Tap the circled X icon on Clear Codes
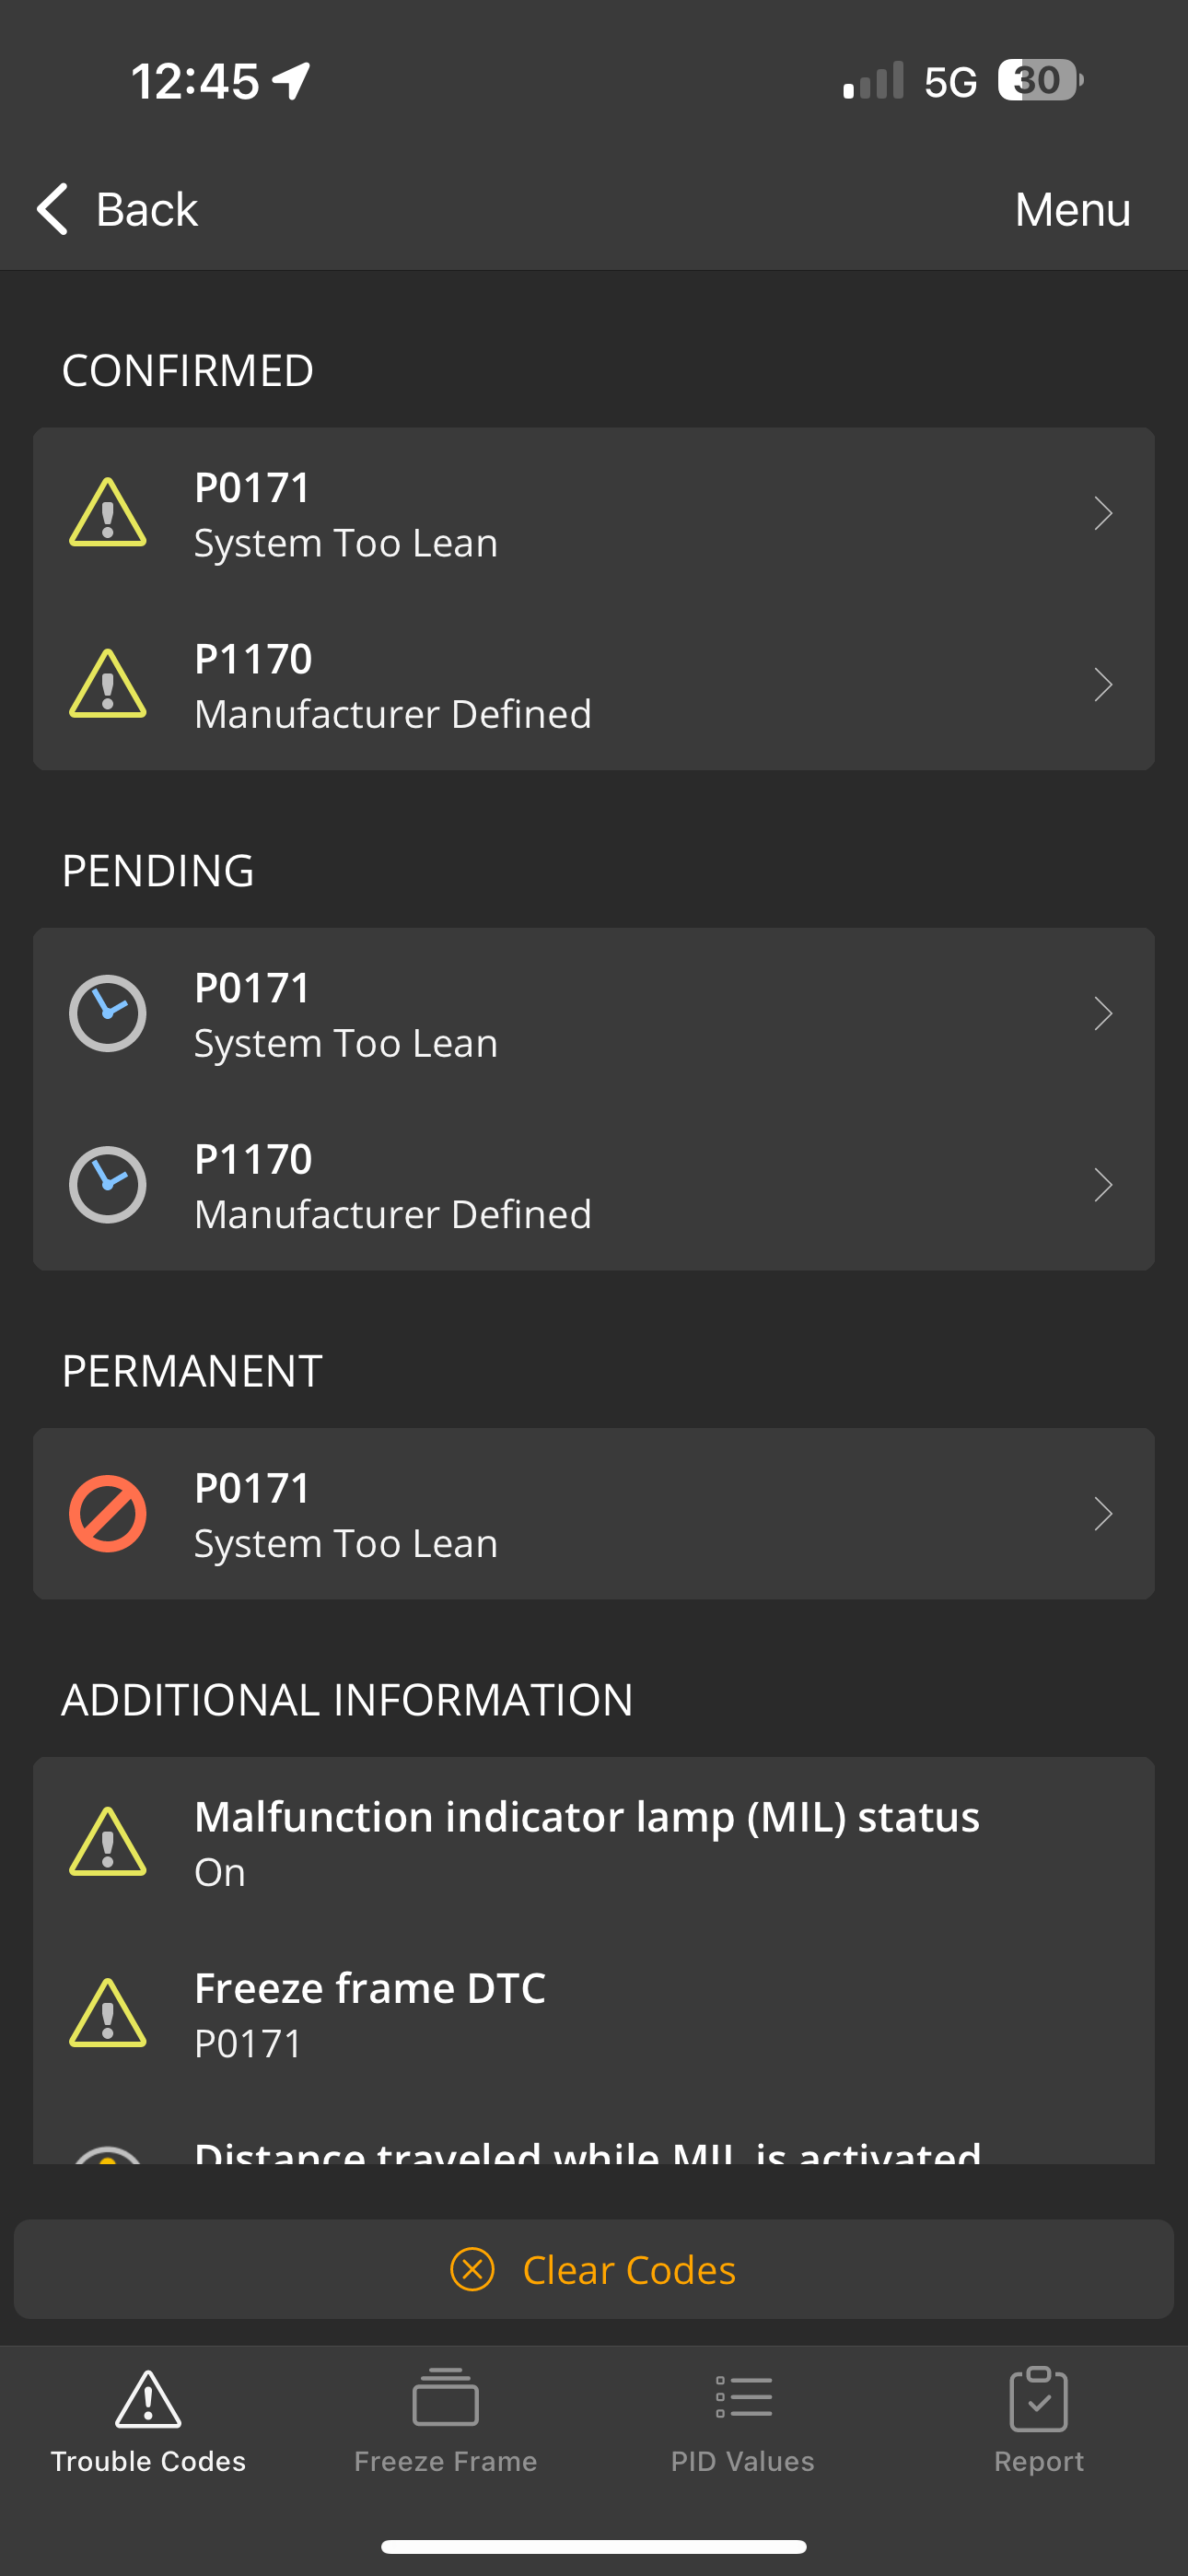1188x2576 pixels. tap(472, 2269)
